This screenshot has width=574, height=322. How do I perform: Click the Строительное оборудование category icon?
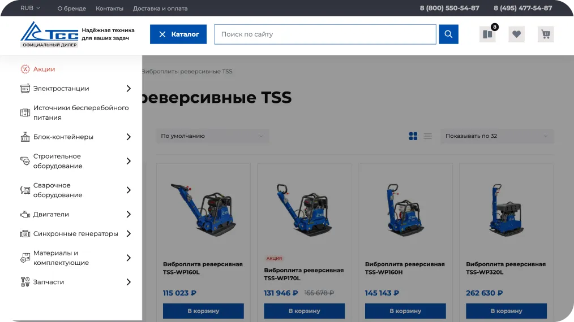coord(25,161)
